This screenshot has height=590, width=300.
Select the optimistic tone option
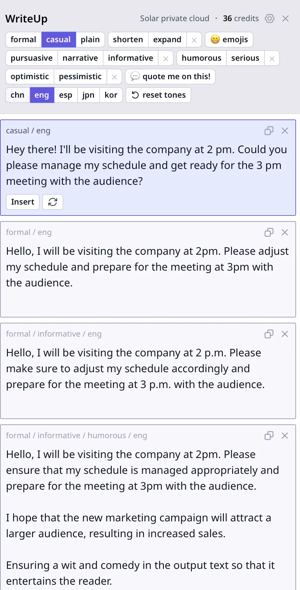[x=30, y=77]
